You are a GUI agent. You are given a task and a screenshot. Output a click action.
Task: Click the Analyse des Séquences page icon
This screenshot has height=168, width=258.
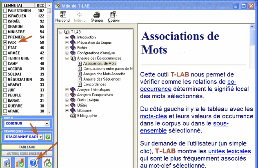[80, 79]
